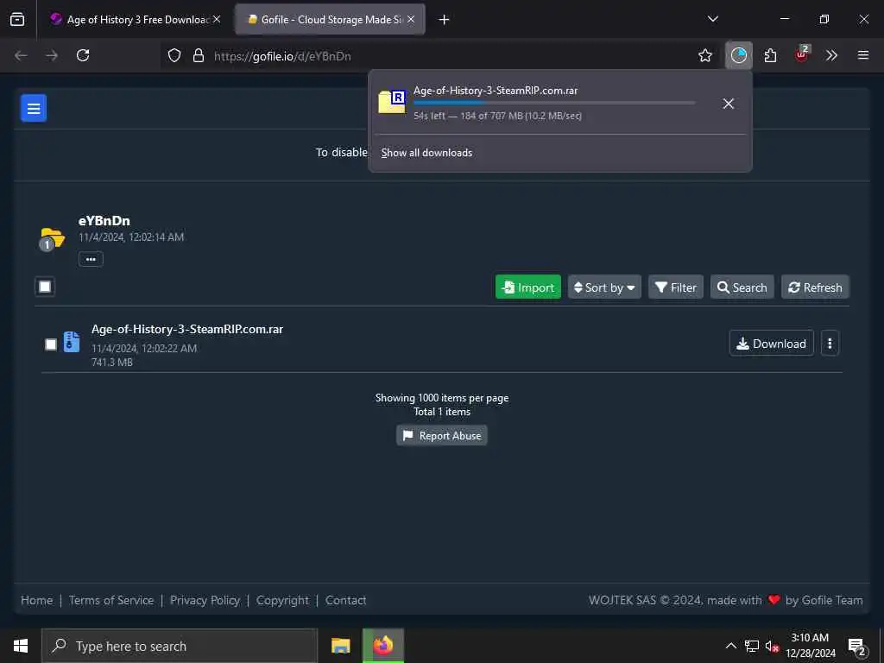Open the Terms of Service footer link
884x663 pixels.
111,601
